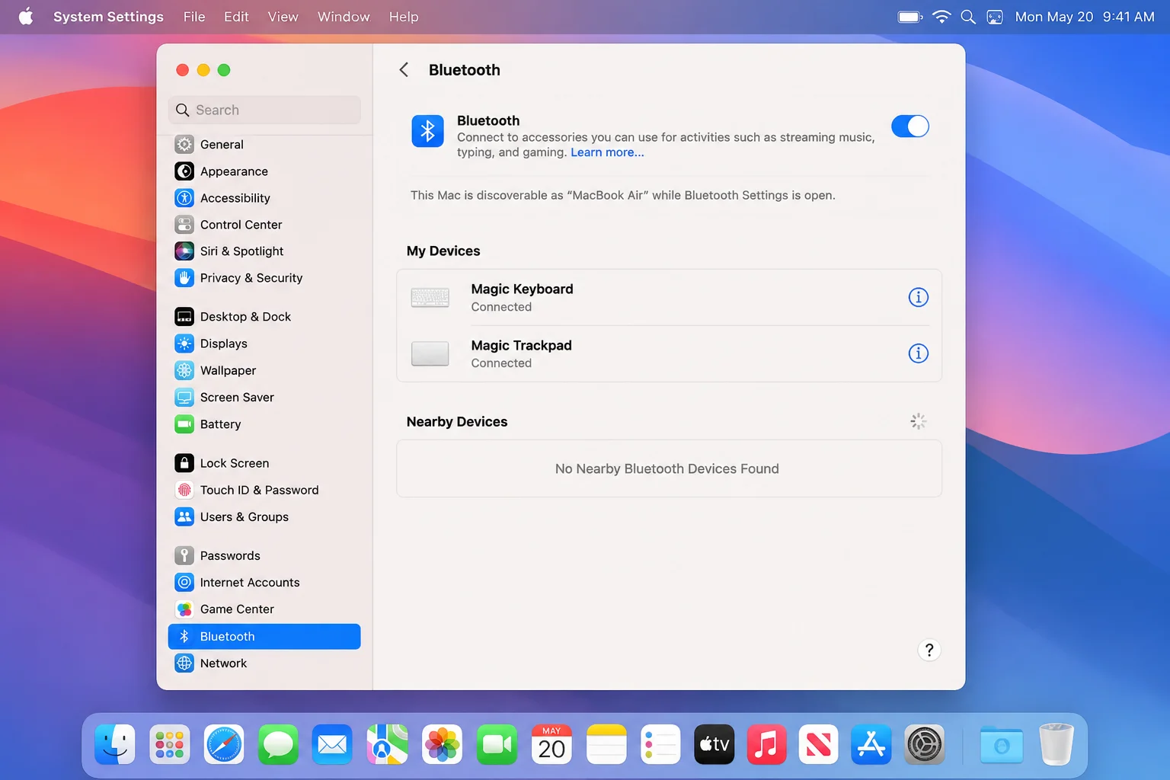Focus the sidebar Search field
Viewport: 1170px width, 780px height.
point(264,110)
